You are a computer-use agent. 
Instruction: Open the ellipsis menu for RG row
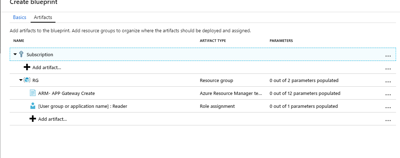coord(388,82)
